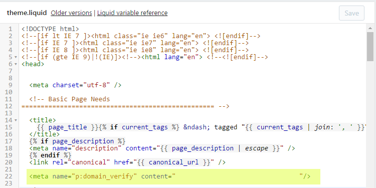Screen dimensions: 376x188
Task: Open the Liquid variable reference link
Action: (132, 13)
